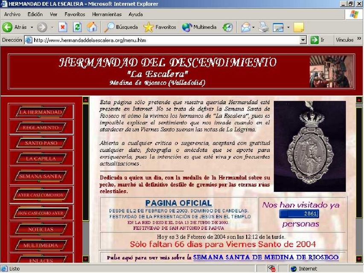Click the HERMANDAD DEL DESCENDIMIENTO banner title
The image size is (364, 273).
tap(168, 62)
